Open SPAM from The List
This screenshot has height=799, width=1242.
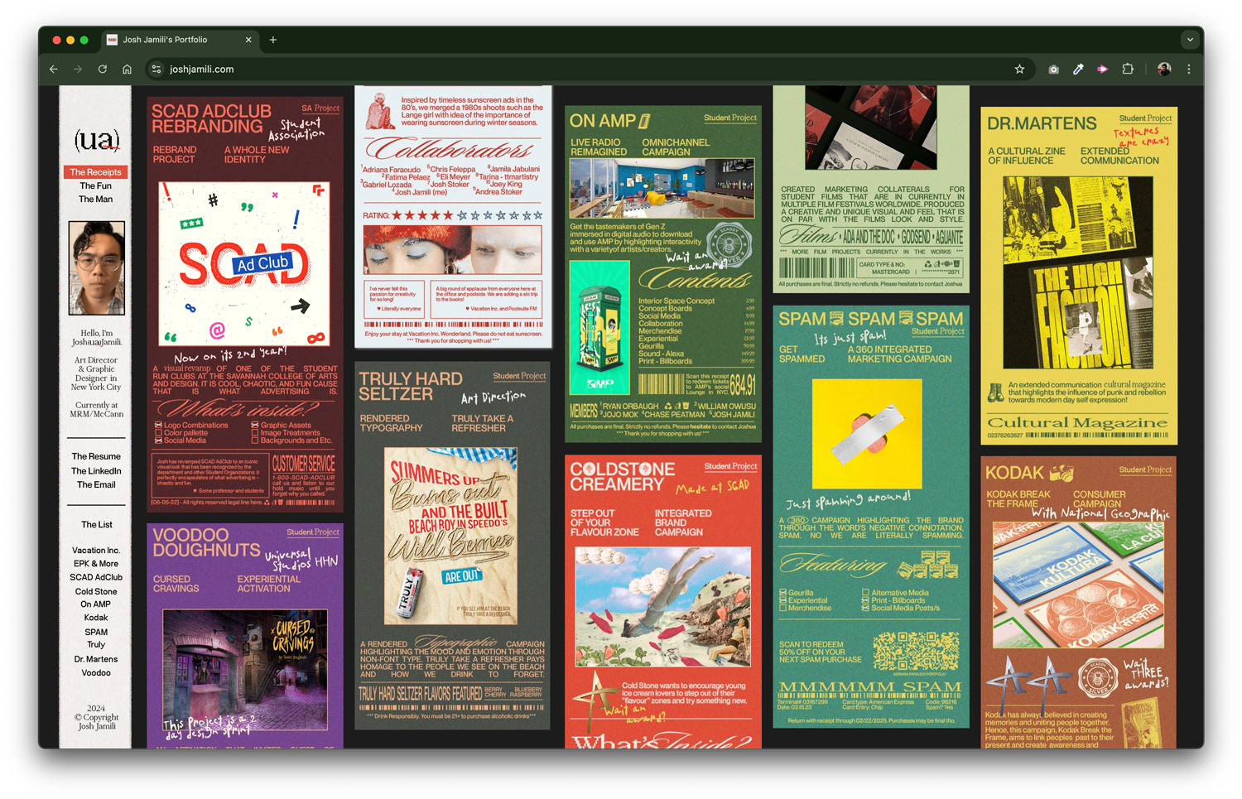point(96,633)
